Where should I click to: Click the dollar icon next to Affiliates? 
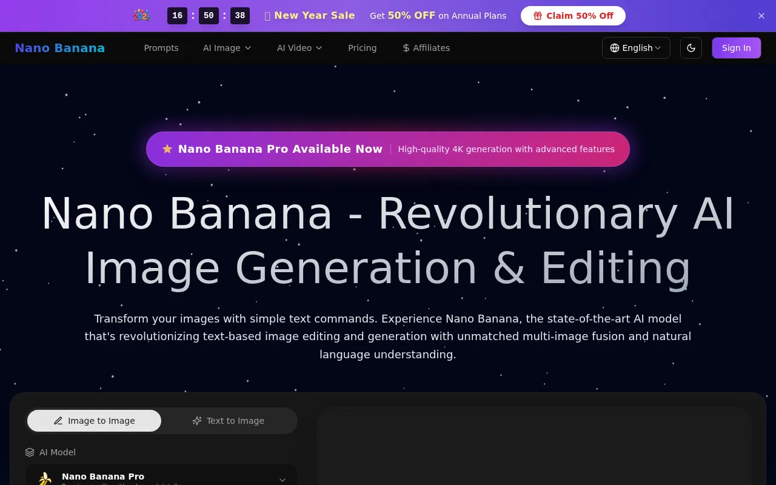coord(405,48)
